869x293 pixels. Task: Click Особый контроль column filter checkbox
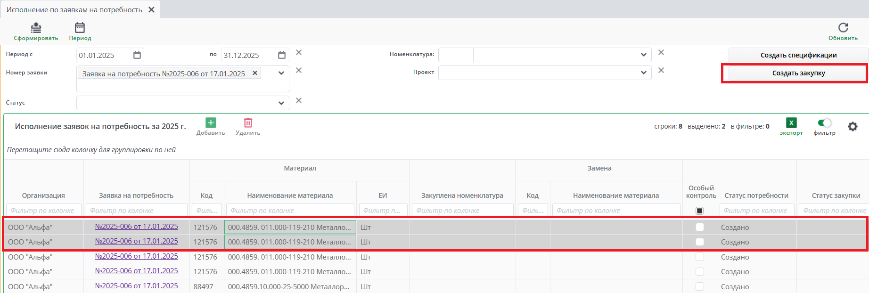pyautogui.click(x=700, y=211)
